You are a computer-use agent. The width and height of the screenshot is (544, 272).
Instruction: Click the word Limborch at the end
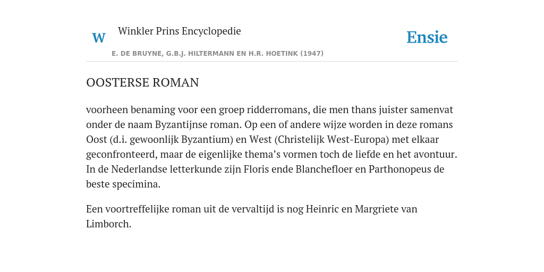click(108, 224)
